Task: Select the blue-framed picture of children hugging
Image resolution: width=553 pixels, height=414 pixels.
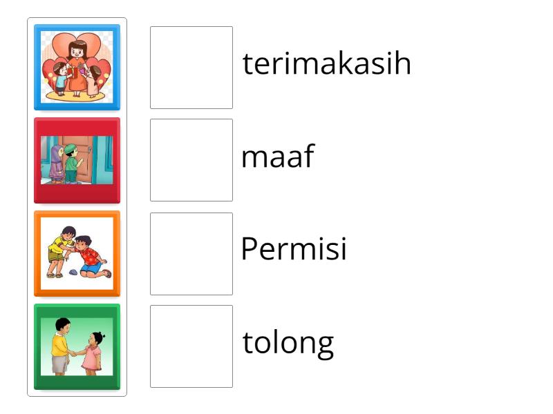Action: coord(77,67)
